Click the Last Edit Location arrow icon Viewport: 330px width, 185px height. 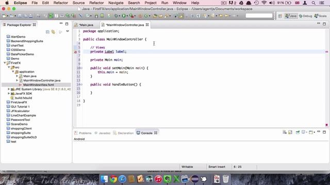tap(221, 16)
